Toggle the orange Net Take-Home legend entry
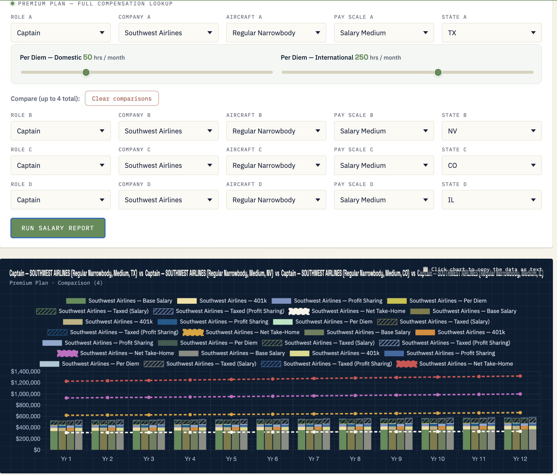Image resolution: width=557 pixels, height=475 pixels. pos(241,332)
